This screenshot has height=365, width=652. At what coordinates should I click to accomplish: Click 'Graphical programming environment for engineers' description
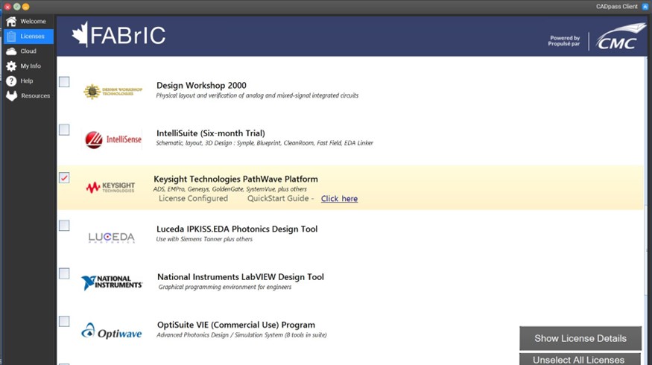click(x=225, y=288)
